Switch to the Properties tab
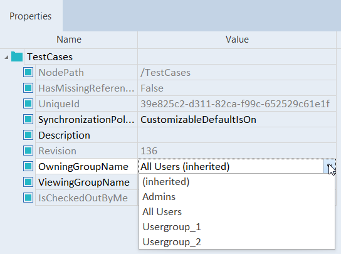Screen dimensions: 341x254 (31, 16)
